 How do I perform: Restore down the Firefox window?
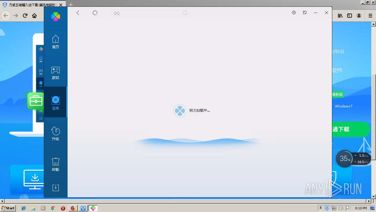367,2
